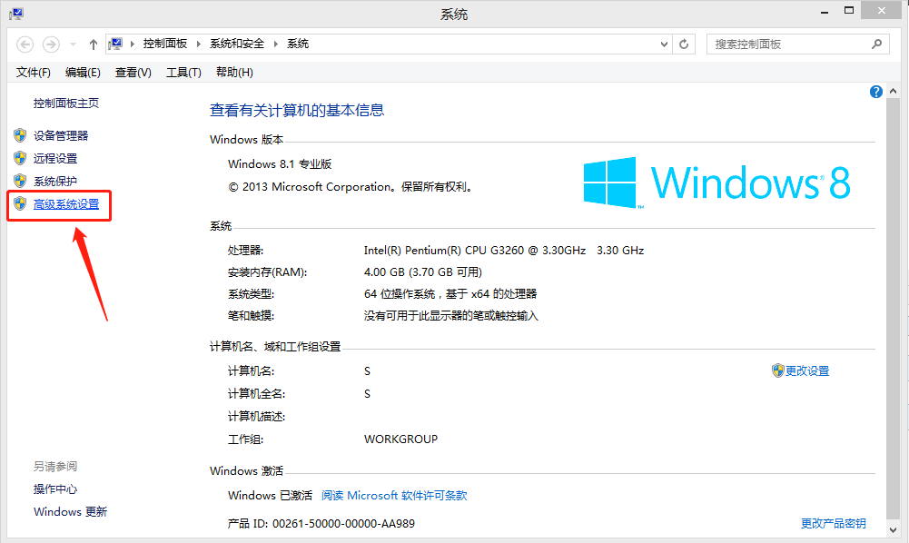Close the 系统 window
The height and width of the screenshot is (543, 909).
(x=882, y=10)
